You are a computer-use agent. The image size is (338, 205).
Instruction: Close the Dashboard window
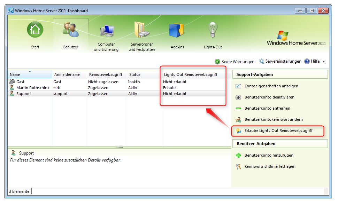coord(323,10)
